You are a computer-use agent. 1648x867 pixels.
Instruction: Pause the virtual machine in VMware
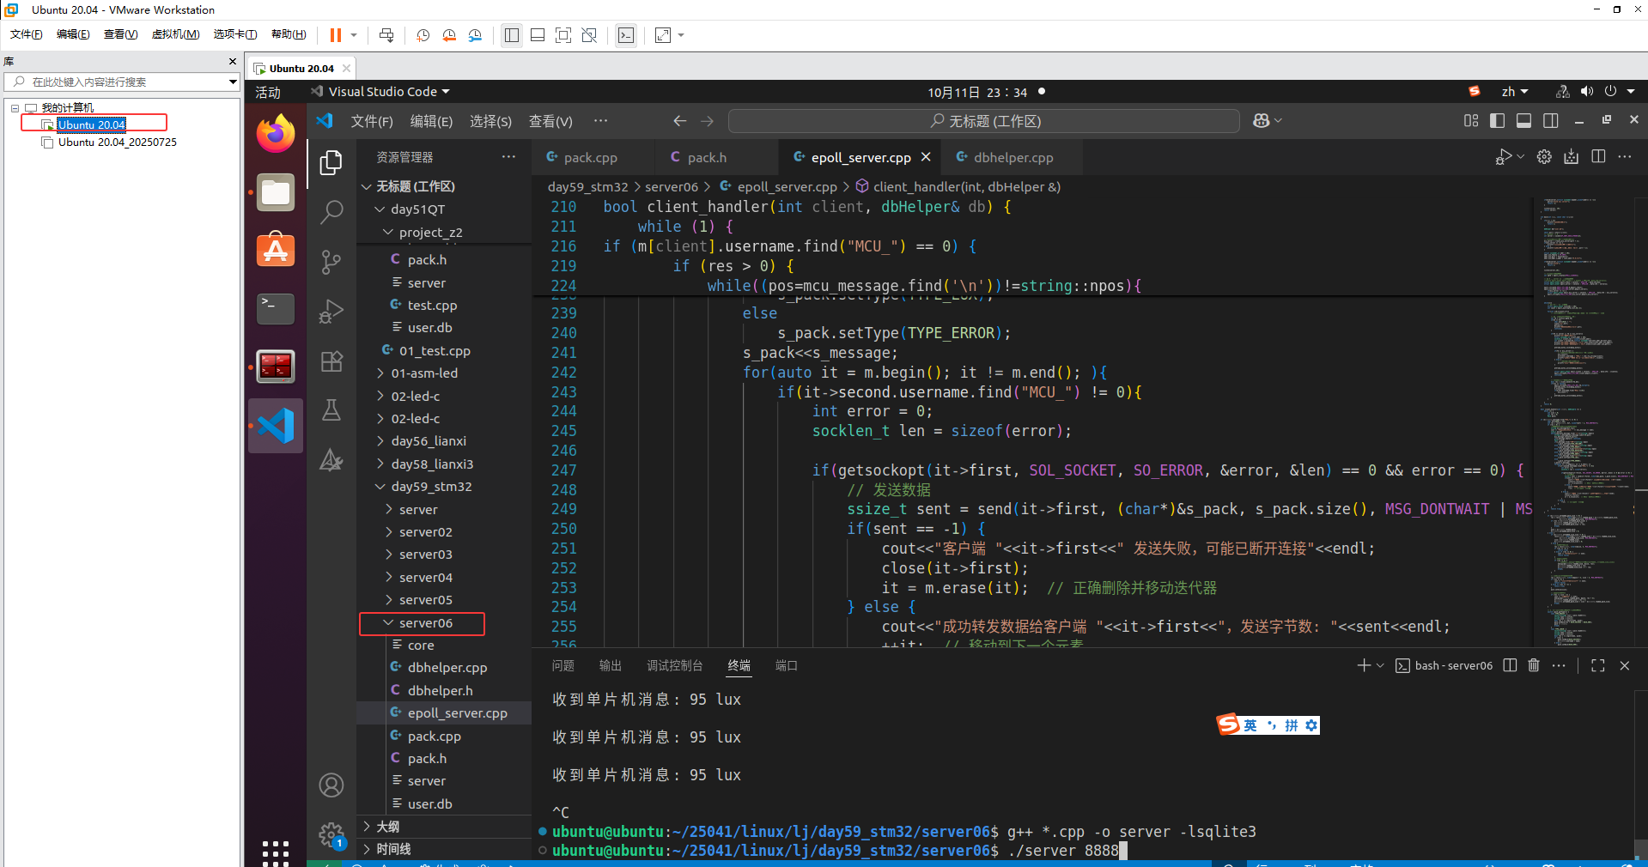click(x=336, y=35)
